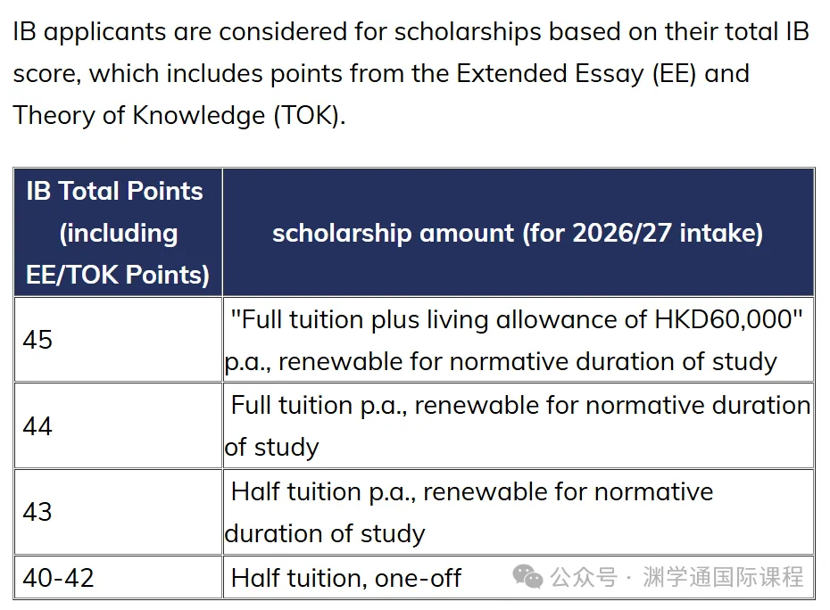Click the cell with score 44

118,425
